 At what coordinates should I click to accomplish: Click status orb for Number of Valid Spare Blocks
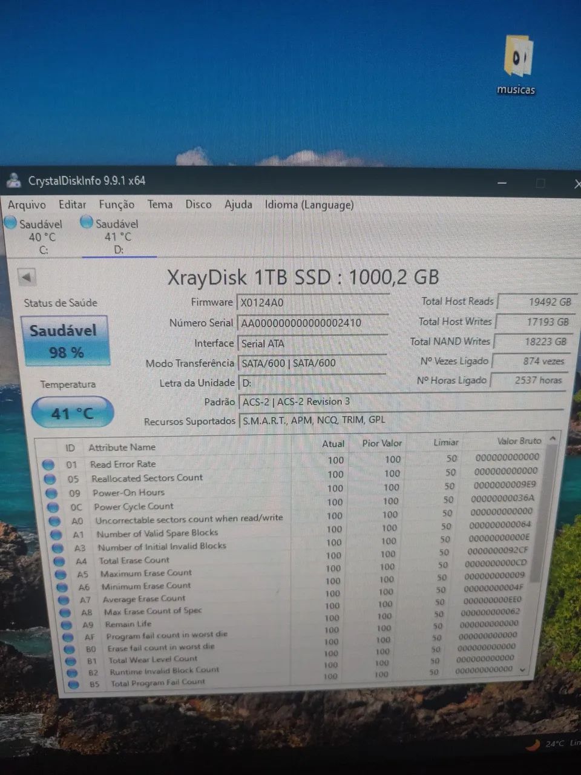click(56, 535)
